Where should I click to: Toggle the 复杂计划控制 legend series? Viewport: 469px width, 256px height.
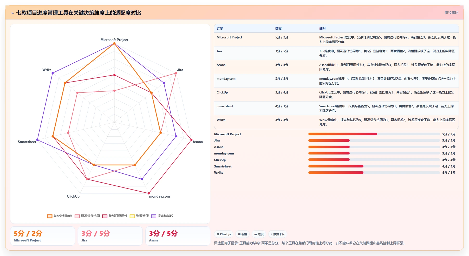tap(60, 216)
